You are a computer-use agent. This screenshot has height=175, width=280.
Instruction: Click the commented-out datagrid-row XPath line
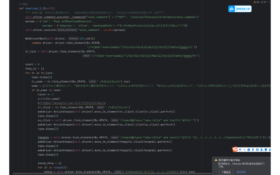(72, 103)
